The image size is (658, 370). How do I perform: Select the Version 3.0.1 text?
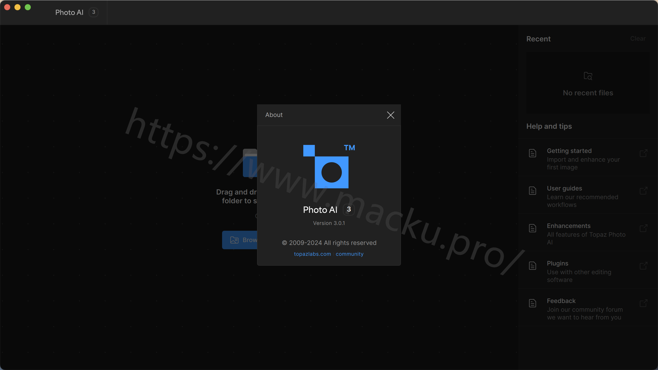[x=329, y=223]
